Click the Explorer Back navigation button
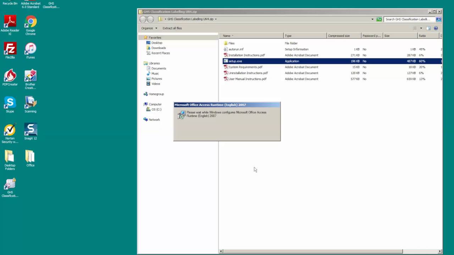Screen dimensions: 454x255 click(x=143, y=19)
